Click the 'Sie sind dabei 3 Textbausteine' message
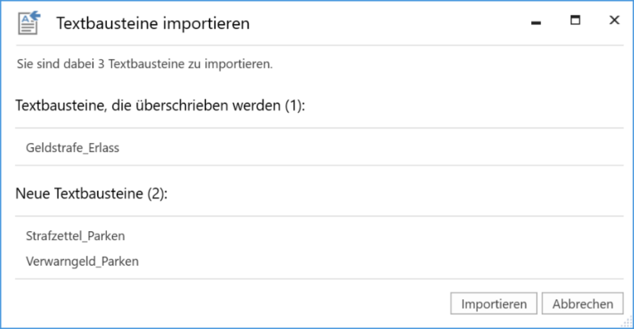The width and height of the screenshot is (634, 329). tap(144, 63)
